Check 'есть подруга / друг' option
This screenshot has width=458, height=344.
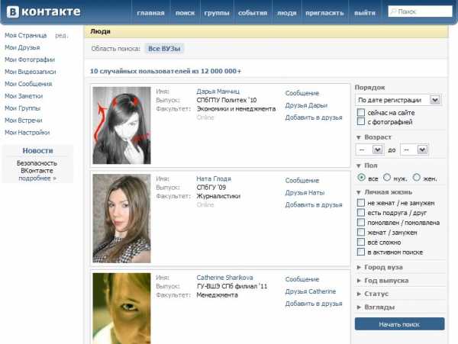pos(361,212)
